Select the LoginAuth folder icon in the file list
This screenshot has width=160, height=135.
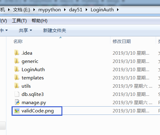pyautogui.click(x=16, y=69)
